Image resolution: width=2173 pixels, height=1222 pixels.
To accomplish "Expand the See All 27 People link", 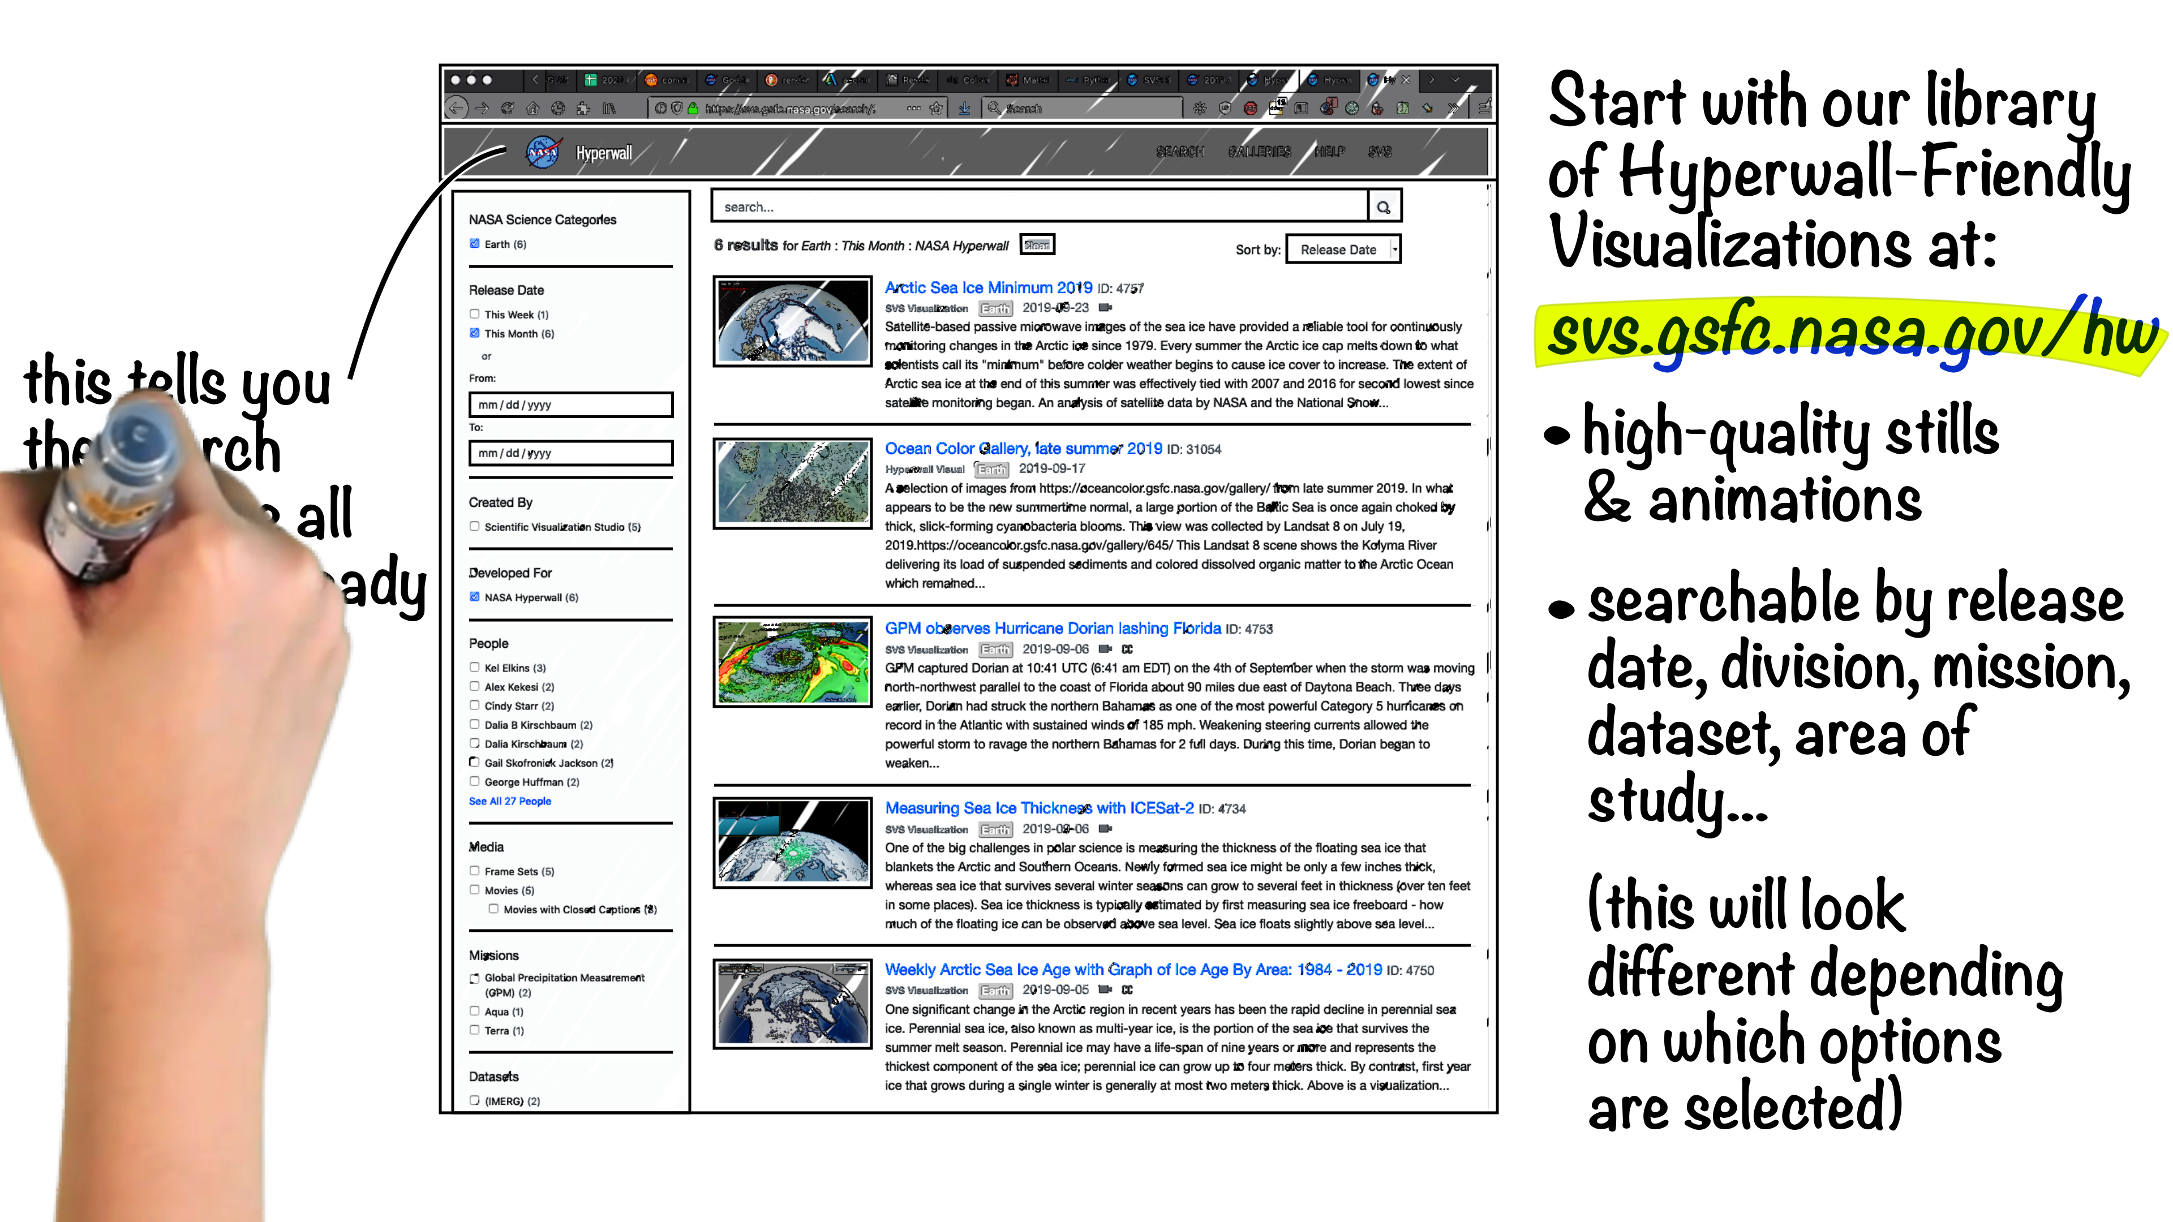I will pos(509,801).
